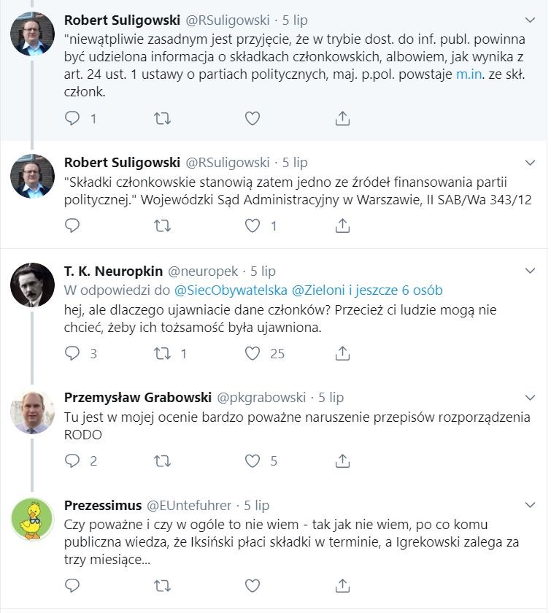551x613 pixels.
Task: Open the dropdown arrow on Prezessimus's tweet
Action: [531, 505]
